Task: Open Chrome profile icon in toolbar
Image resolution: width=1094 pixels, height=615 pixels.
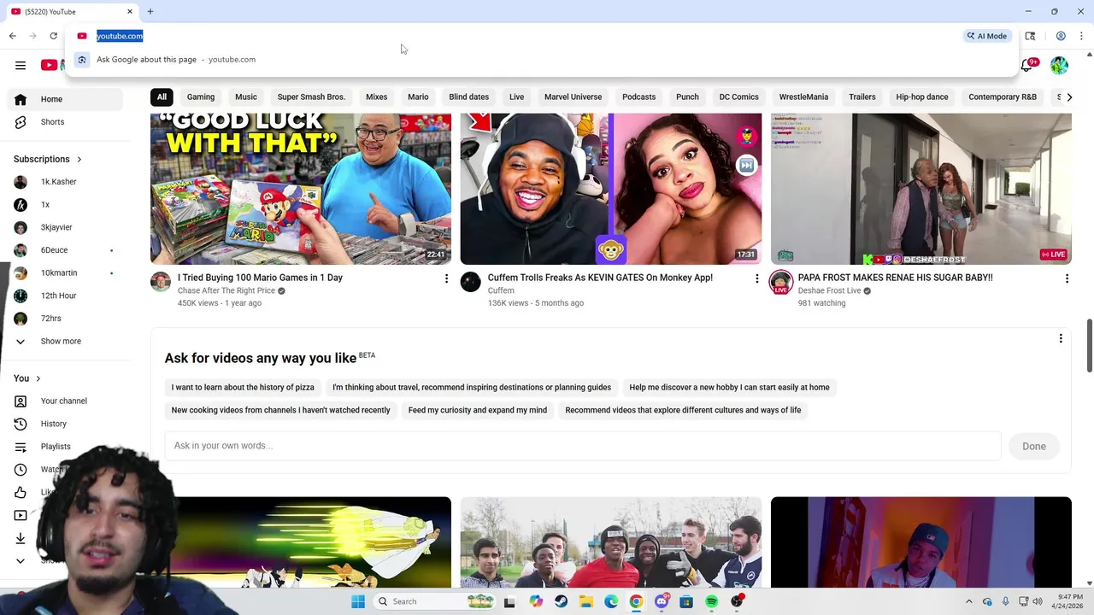Action: (x=1061, y=36)
